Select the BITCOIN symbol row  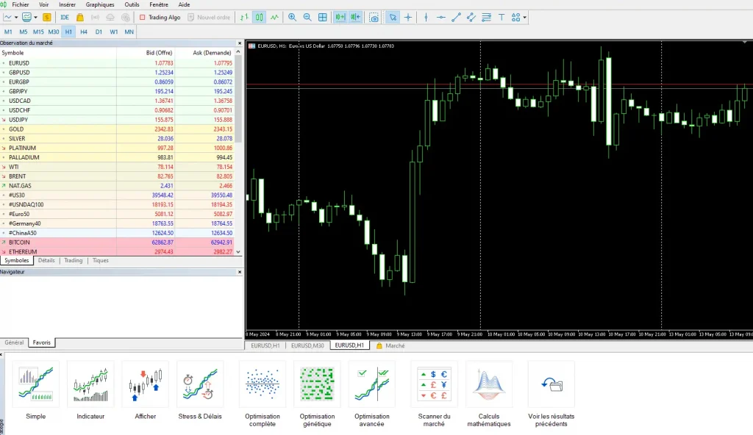click(118, 242)
